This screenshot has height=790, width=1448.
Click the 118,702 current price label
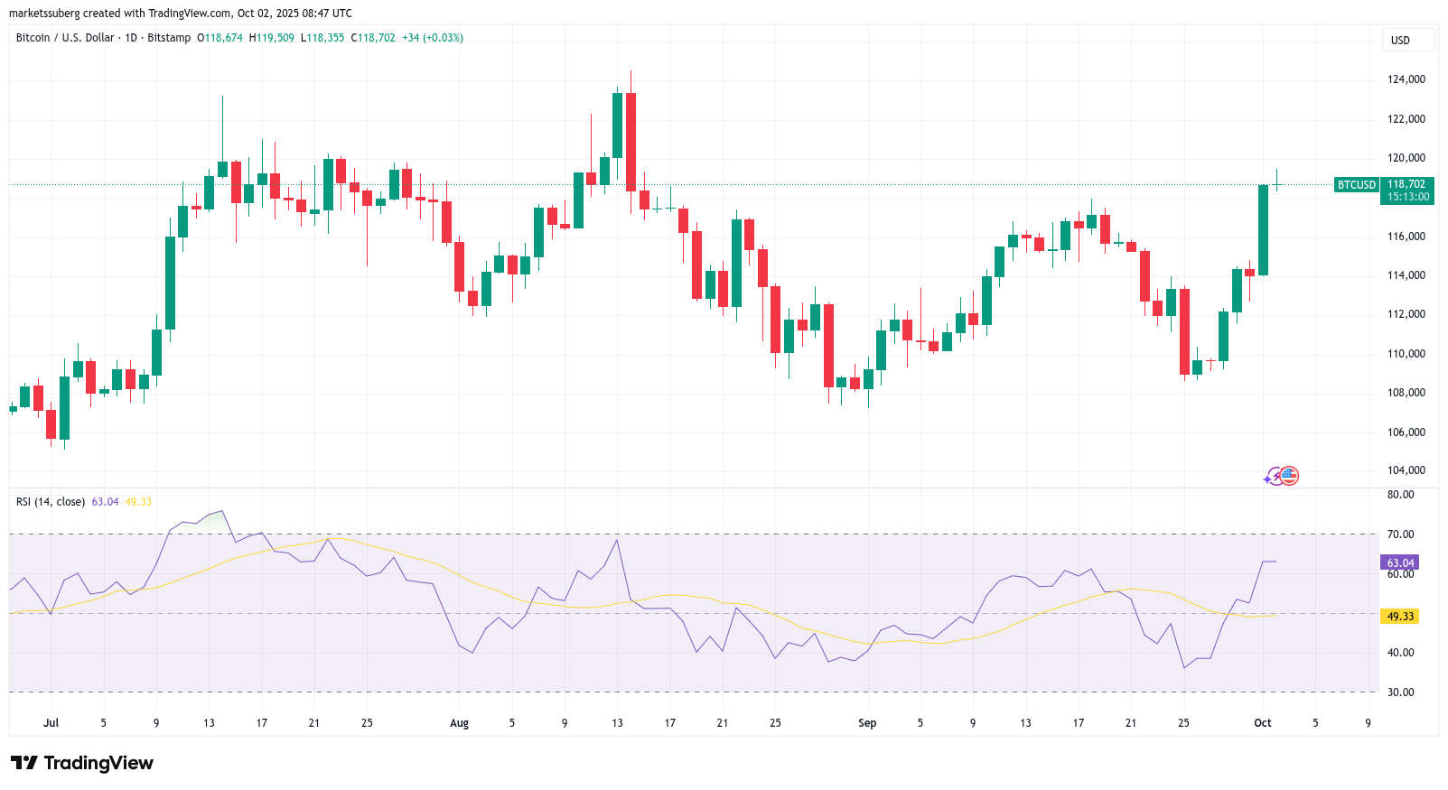(x=1406, y=184)
